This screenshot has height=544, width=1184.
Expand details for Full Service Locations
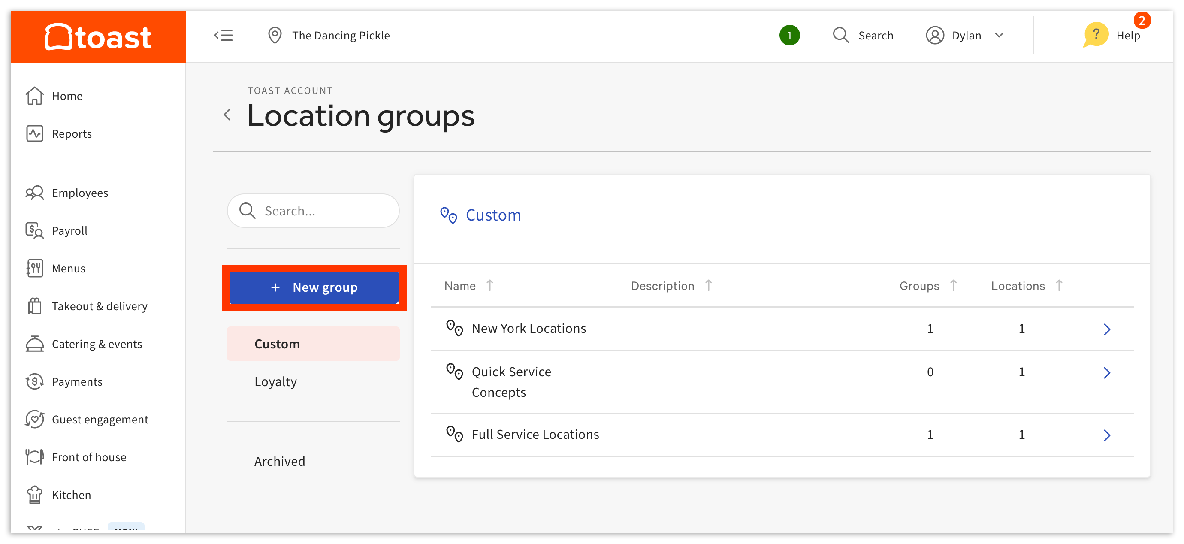click(x=1107, y=435)
